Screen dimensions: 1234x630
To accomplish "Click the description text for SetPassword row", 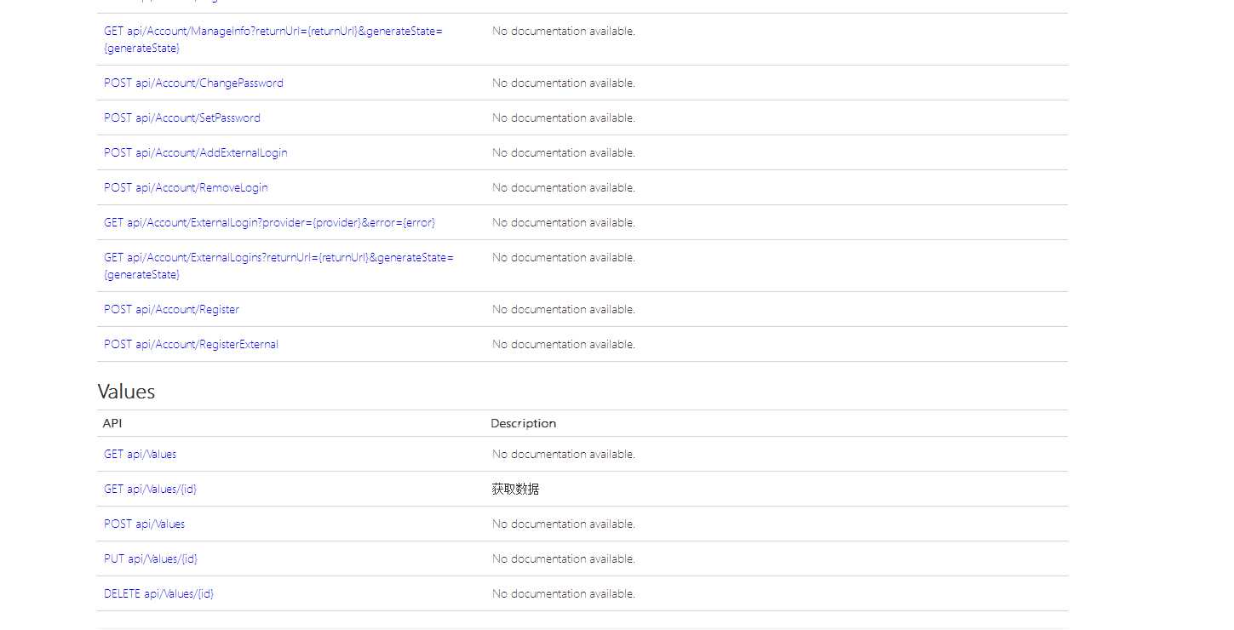I will coord(563,117).
